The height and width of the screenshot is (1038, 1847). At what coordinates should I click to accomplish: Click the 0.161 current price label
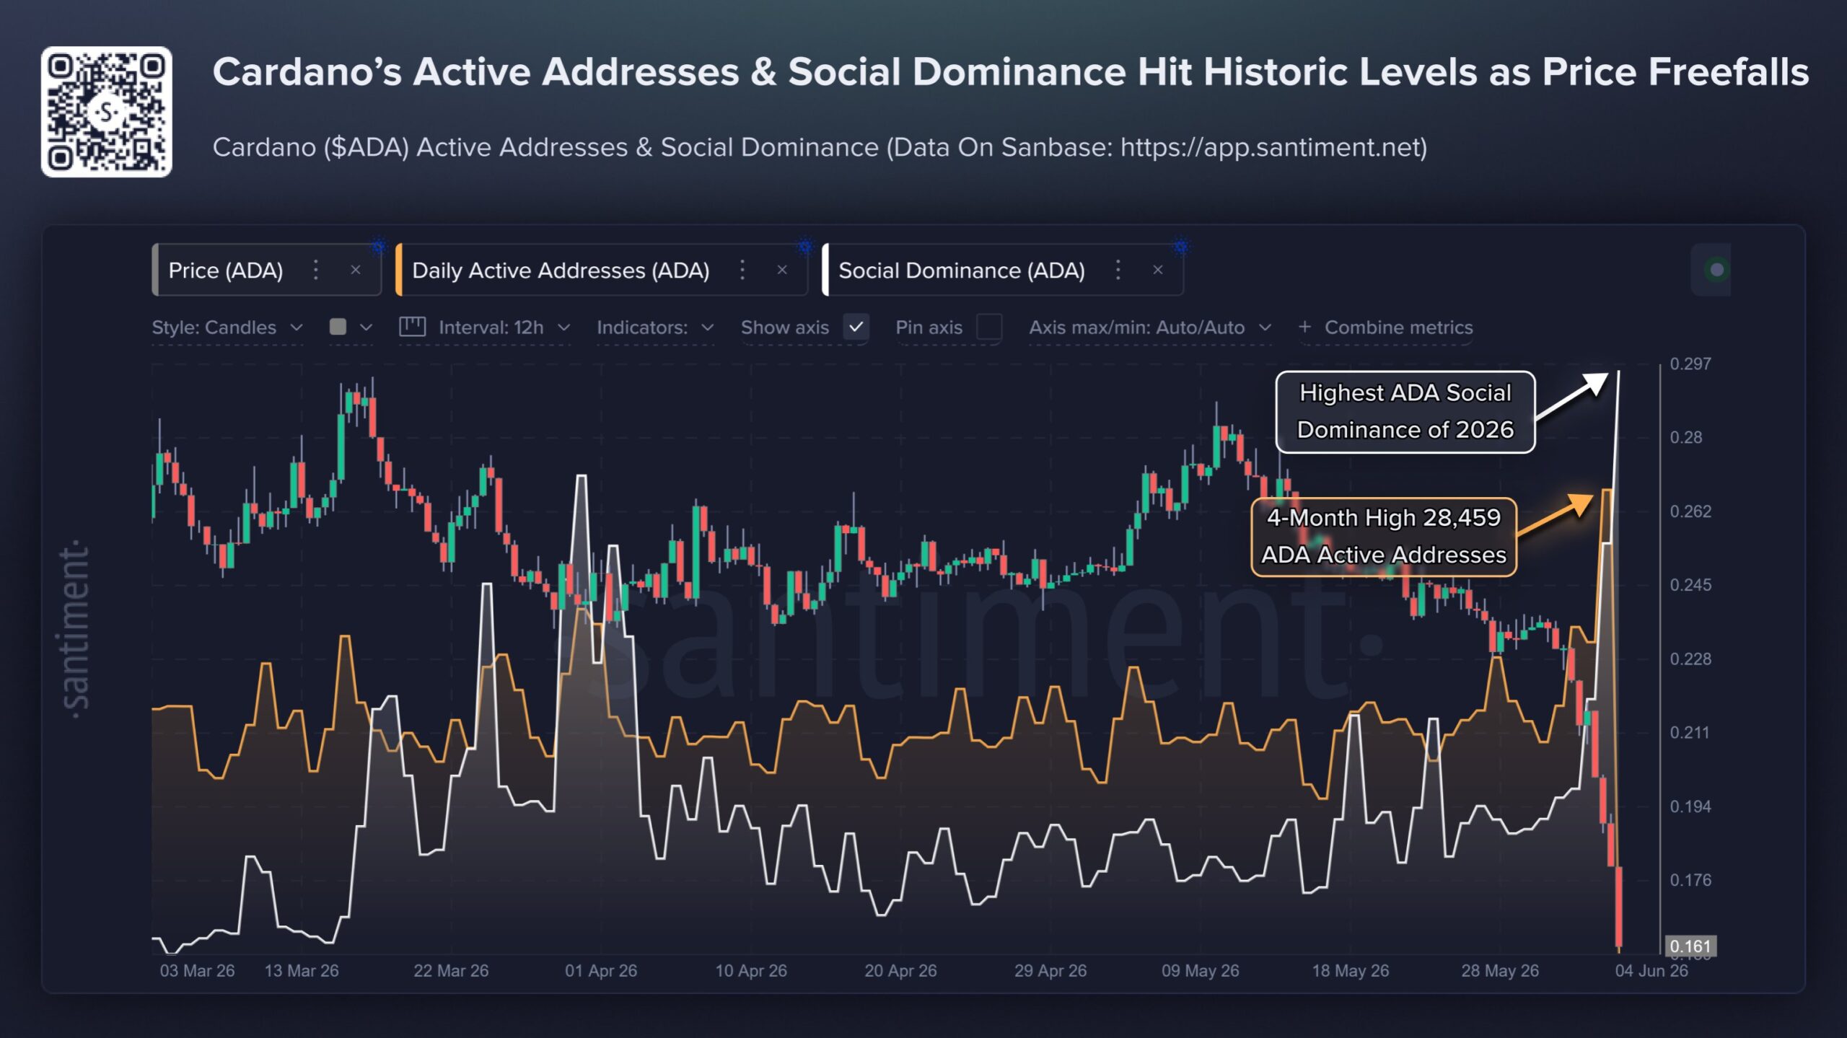point(1690,946)
